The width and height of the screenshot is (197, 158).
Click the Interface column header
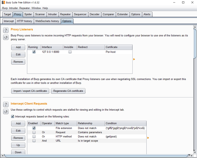point(52,47)
